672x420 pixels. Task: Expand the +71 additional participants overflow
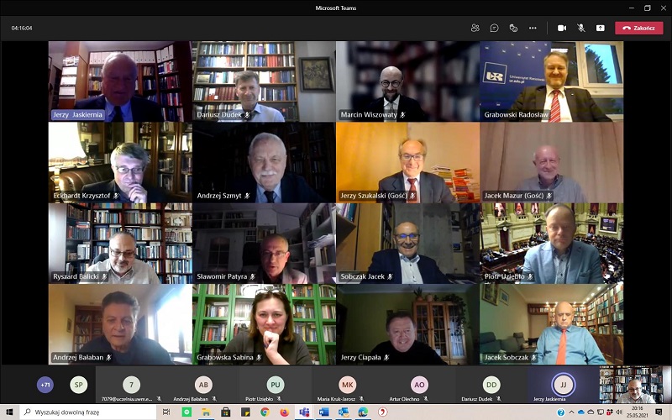pos(45,384)
